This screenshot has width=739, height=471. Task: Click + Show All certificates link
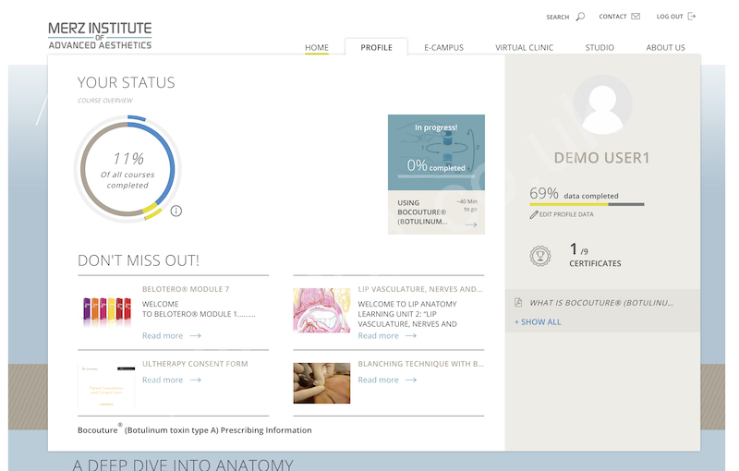coord(538,322)
